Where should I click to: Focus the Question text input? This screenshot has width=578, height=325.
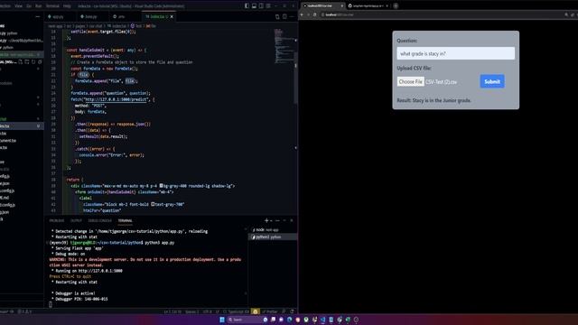(x=455, y=53)
